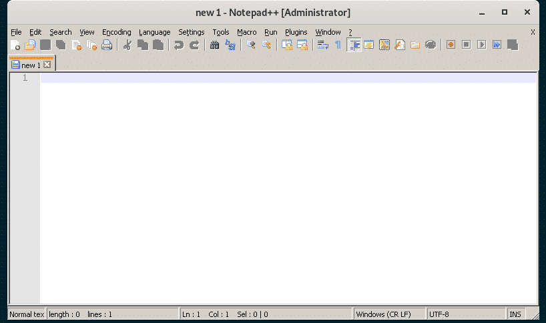The width and height of the screenshot is (546, 323).
Task: Click the Cut scissors icon
Action: tap(127, 45)
